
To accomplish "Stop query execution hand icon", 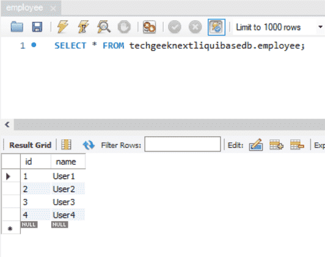I will pyautogui.click(x=124, y=27).
